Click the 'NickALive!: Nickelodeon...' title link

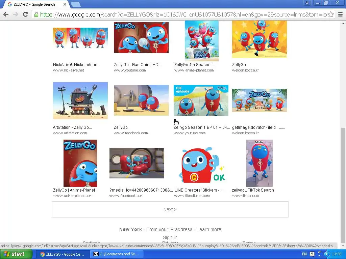77,64
